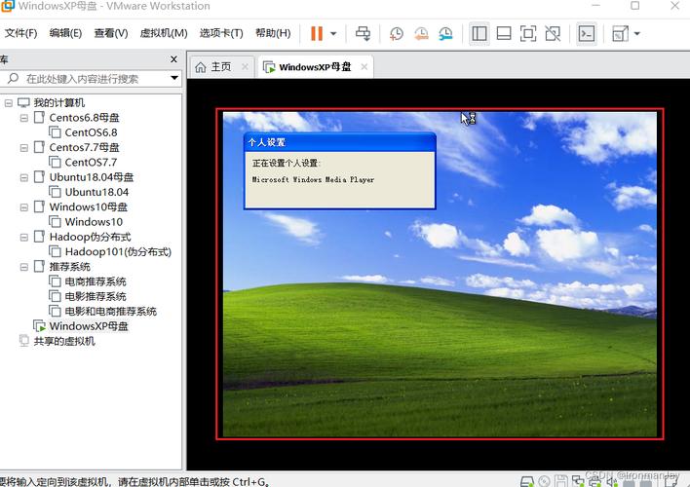Select the WindowsXP母盘 tab
This screenshot has width=690, height=487.
pos(315,67)
